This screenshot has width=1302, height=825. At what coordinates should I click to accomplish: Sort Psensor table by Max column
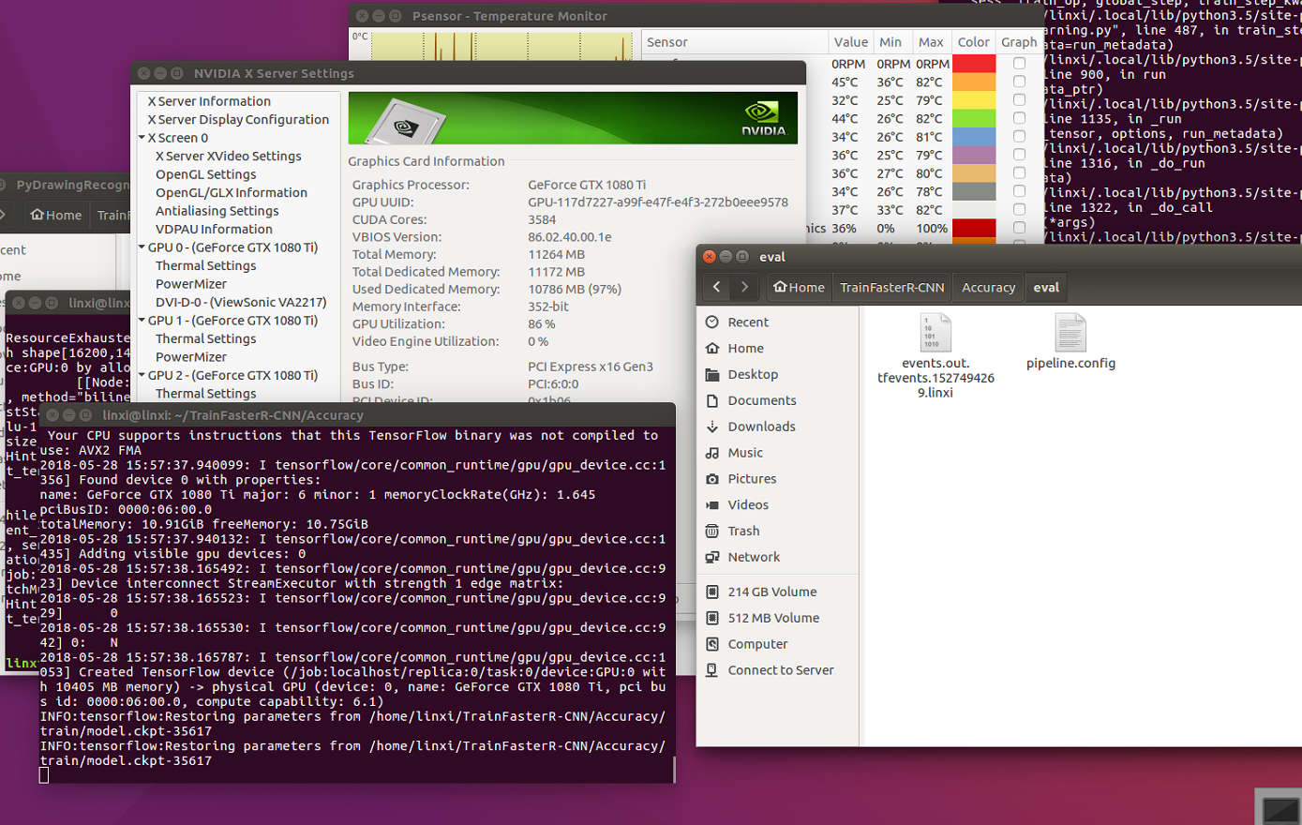(931, 42)
